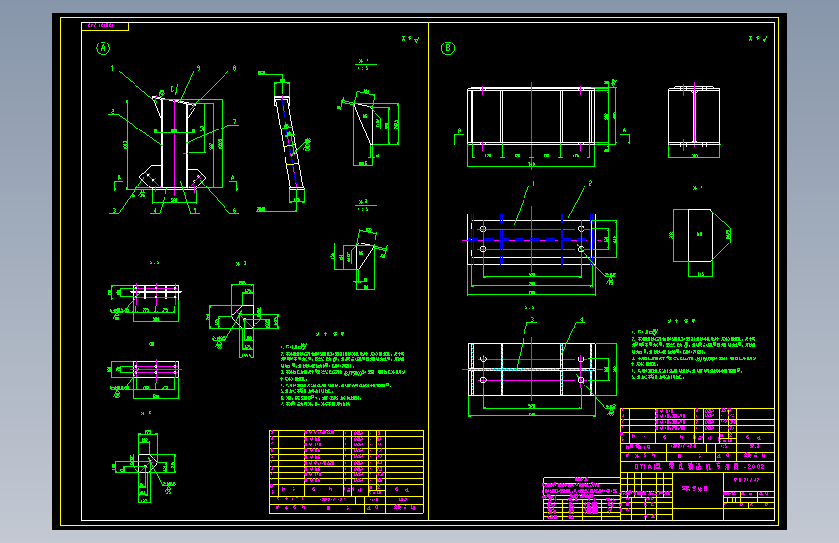Select leader number 8 in sheet A main view
Image resolution: width=839 pixels, height=543 pixels.
(x=234, y=68)
